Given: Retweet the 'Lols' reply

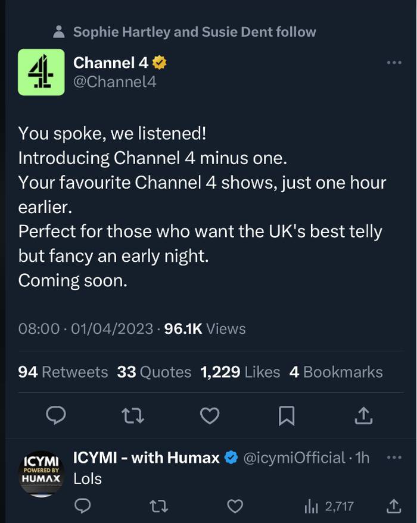Looking at the screenshot, I should (159, 506).
